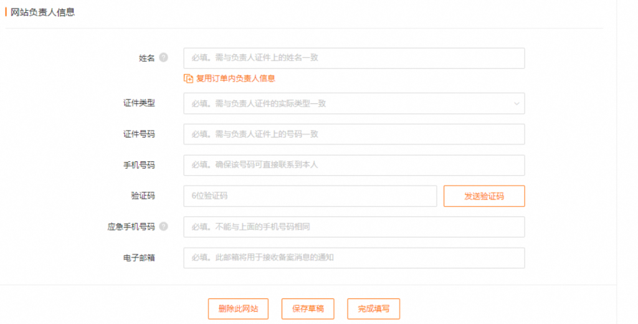Click into the 证件号码 text box
The height and width of the screenshot is (324, 638).
353,134
